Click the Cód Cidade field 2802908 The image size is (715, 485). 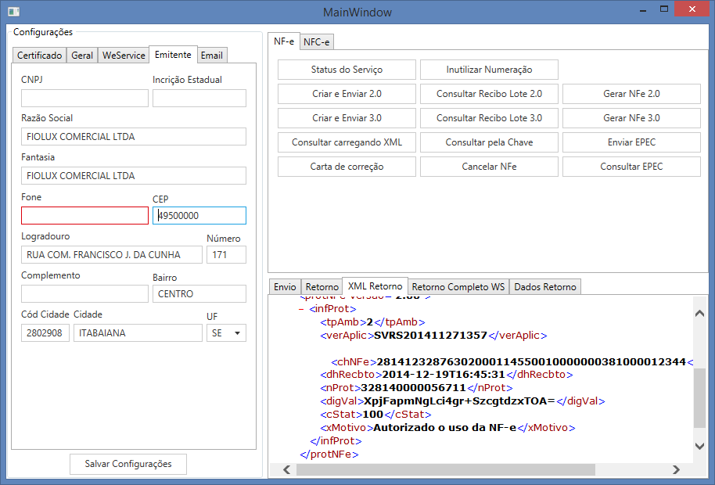point(45,332)
